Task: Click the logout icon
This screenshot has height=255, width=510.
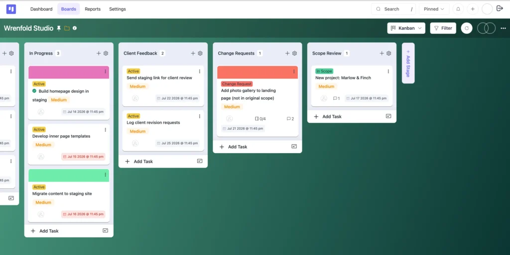Action: (500, 9)
